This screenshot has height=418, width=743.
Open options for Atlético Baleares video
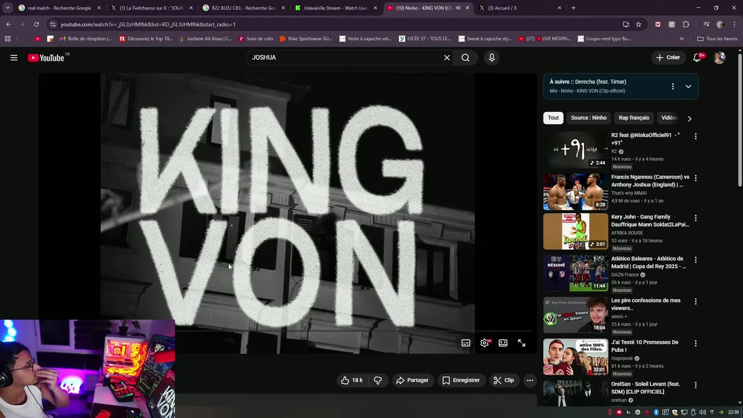[x=695, y=260]
